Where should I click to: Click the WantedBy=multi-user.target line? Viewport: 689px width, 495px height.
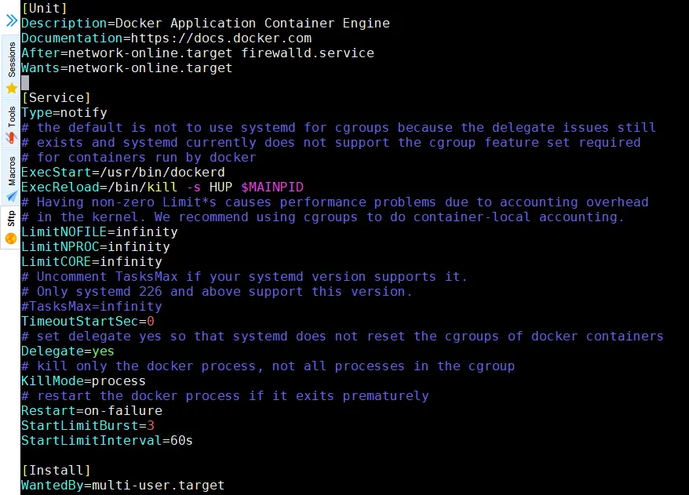(123, 486)
